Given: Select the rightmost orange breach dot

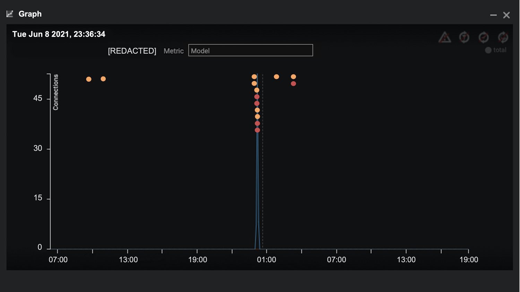Looking at the screenshot, I should (293, 77).
